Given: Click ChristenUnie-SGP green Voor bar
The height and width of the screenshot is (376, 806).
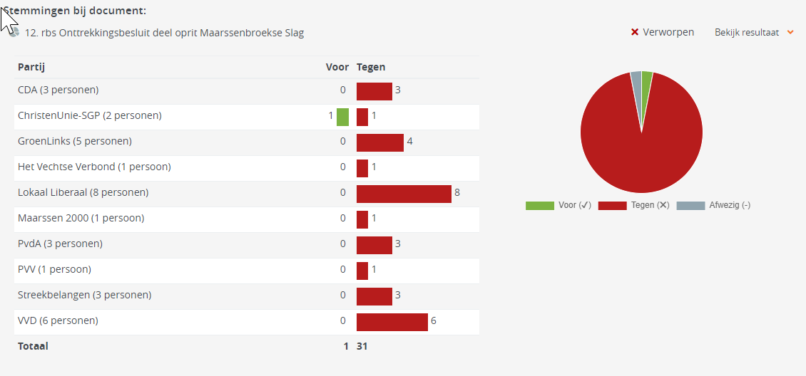Looking at the screenshot, I should [x=342, y=117].
